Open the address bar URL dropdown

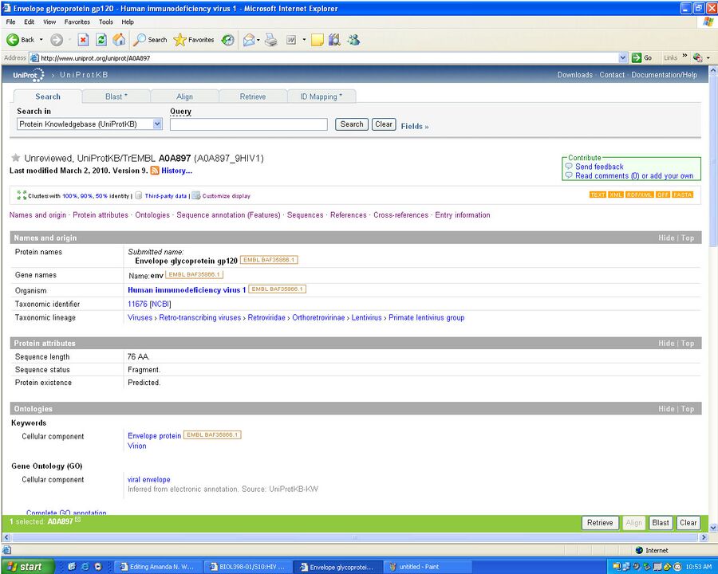(623, 58)
